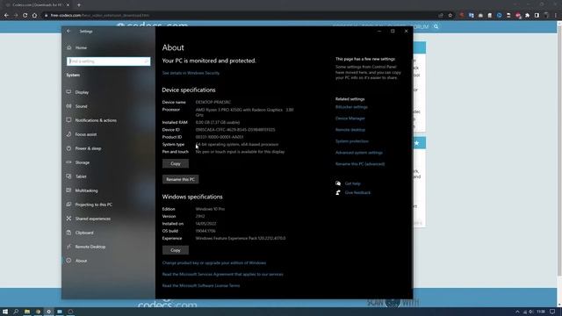
Task: Copy the Windows specifications
Action: click(176, 250)
